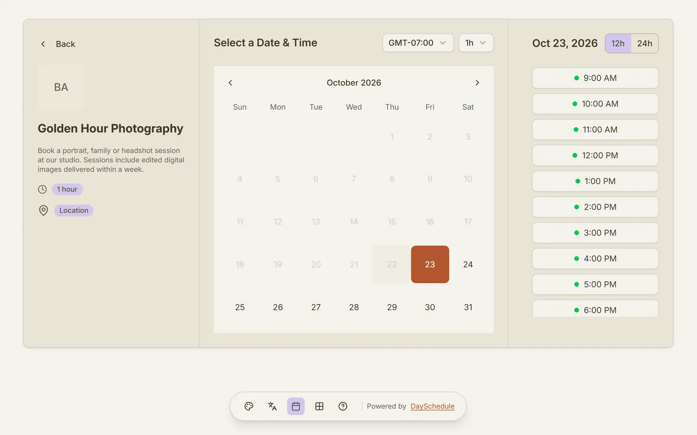Screen dimensions: 697x435
Task: Open the theme palette icon
Action: pos(249,406)
